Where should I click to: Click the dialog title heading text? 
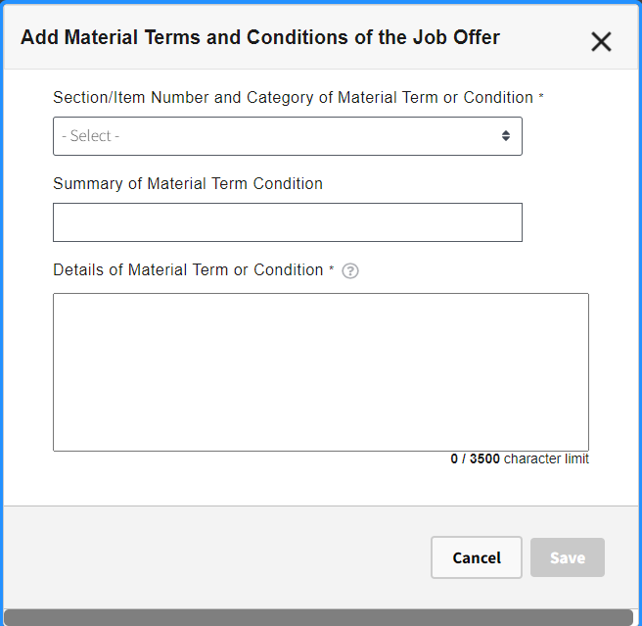point(260,37)
